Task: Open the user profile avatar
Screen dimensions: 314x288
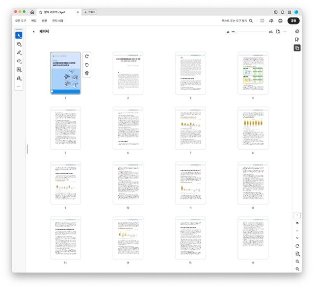Action: click(x=296, y=12)
